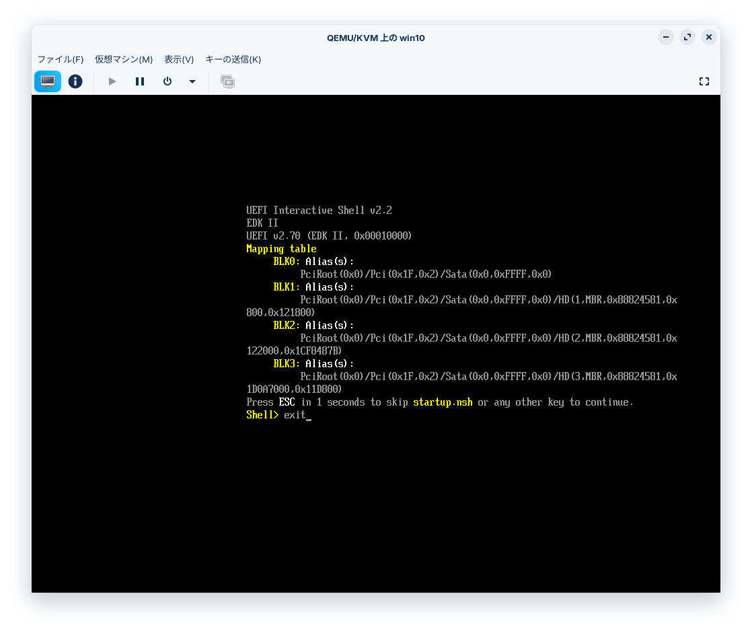This screenshot has width=752, height=631.
Task: Shut down the VM with power icon
Action: pos(167,81)
